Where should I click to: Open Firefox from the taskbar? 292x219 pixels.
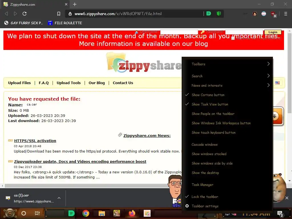[x=132, y=213]
